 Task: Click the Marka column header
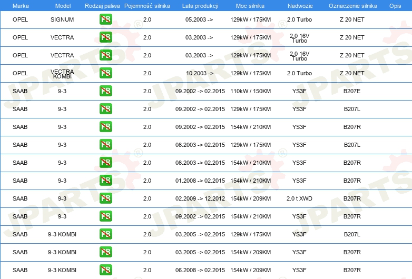click(21, 6)
